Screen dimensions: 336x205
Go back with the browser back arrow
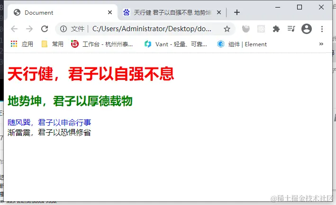pyautogui.click(x=14, y=29)
